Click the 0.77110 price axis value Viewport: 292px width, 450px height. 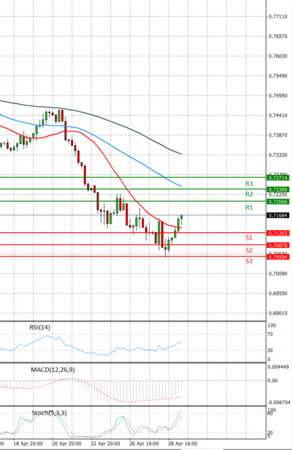[x=278, y=17]
